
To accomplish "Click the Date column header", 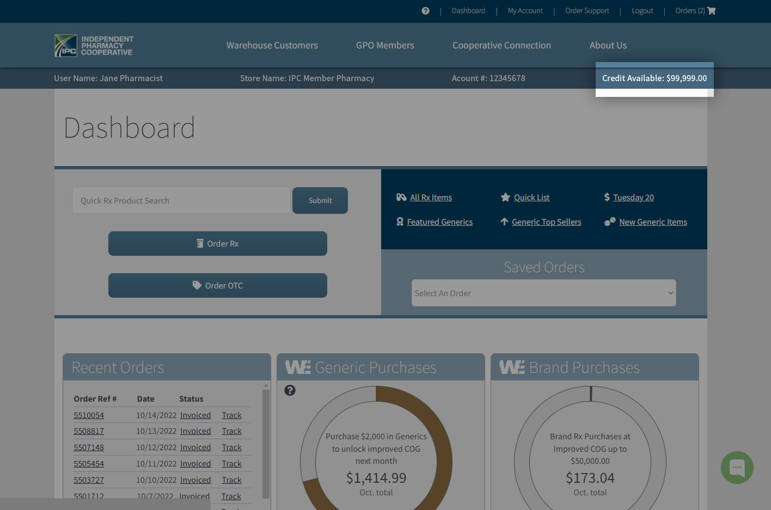I will point(146,399).
